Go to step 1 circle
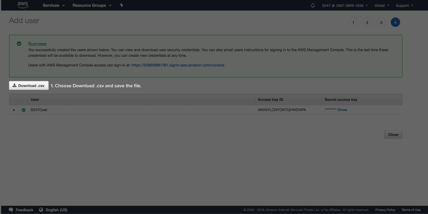The width and height of the screenshot is (428, 214). 353,22
